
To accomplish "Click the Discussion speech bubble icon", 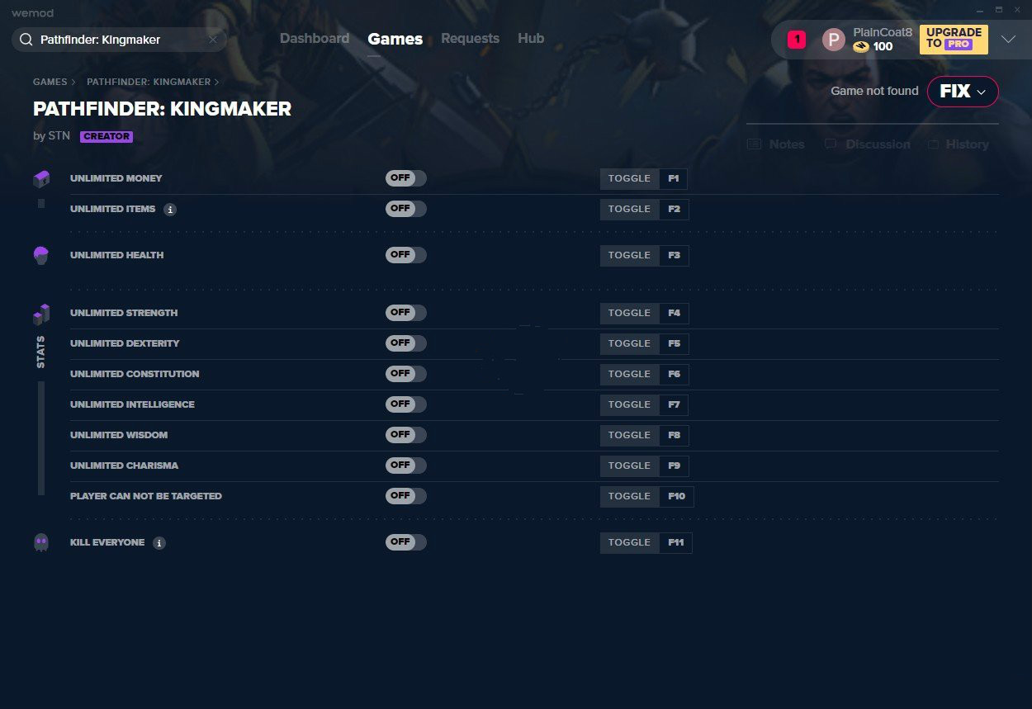I will tap(831, 144).
